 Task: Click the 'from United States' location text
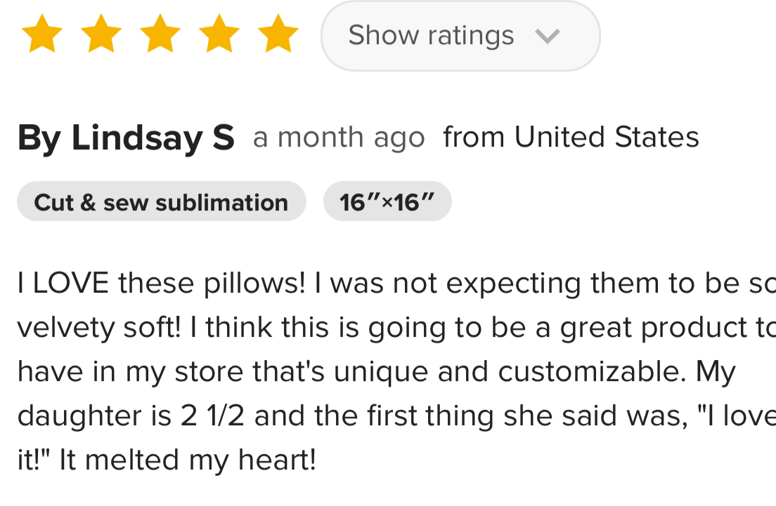[571, 138]
